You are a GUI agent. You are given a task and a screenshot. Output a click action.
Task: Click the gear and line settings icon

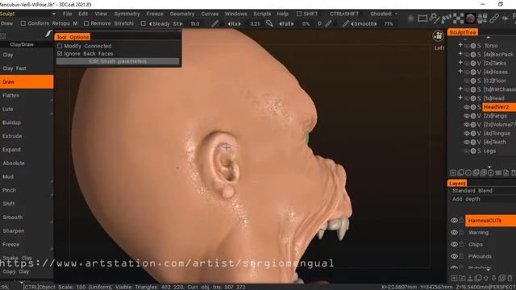pyautogui.click(x=435, y=19)
